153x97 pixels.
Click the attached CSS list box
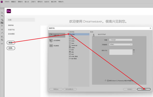[x=121, y=52]
